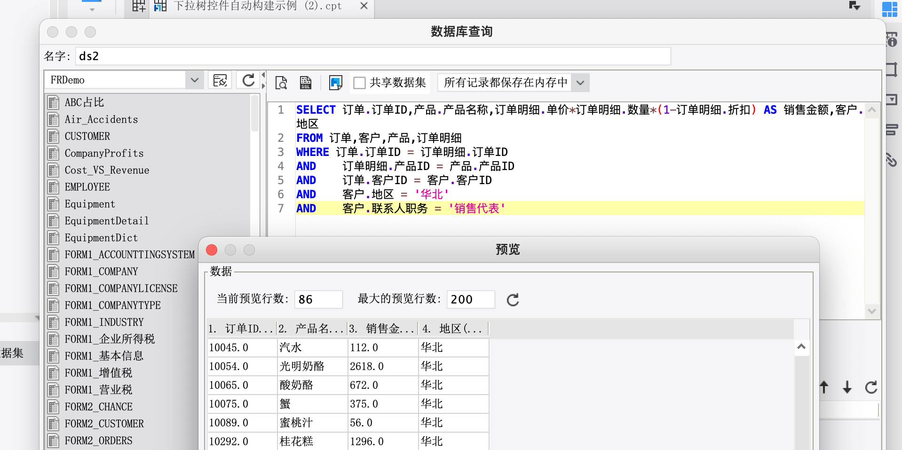Select the FORM1_增值税 table
Image resolution: width=902 pixels, height=450 pixels.
tap(122, 373)
